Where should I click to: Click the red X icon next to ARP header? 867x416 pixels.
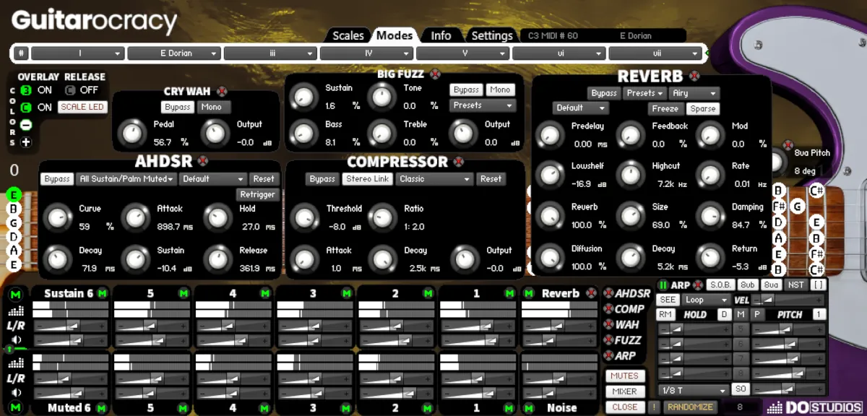(698, 285)
